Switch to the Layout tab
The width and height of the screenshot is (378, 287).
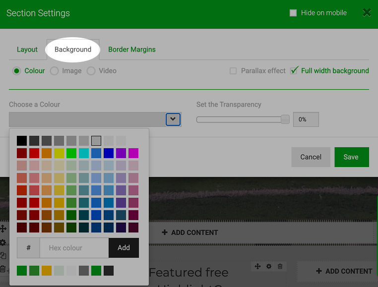(27, 50)
